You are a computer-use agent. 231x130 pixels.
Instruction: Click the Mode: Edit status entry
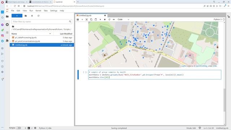(191, 128)
